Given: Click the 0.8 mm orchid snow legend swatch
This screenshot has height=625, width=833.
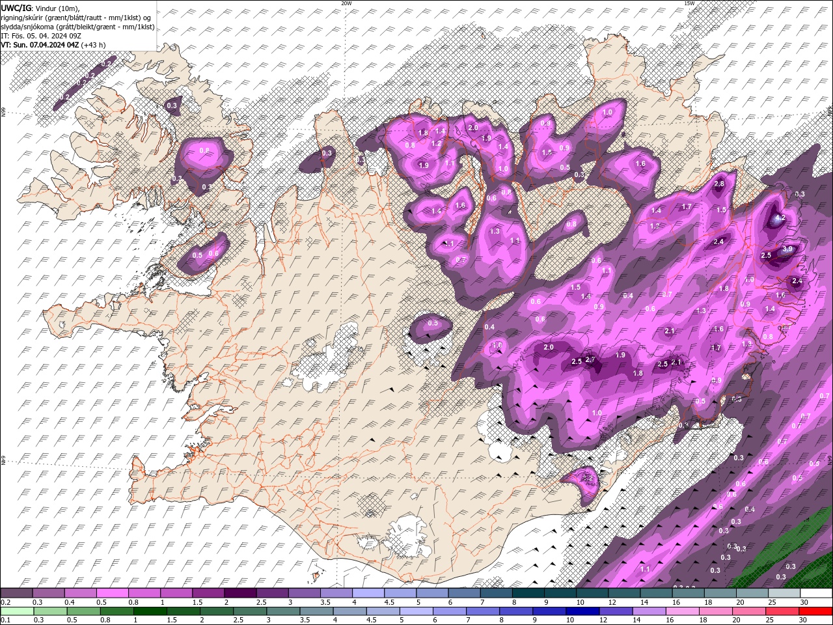Looking at the screenshot, I should click(144, 593).
